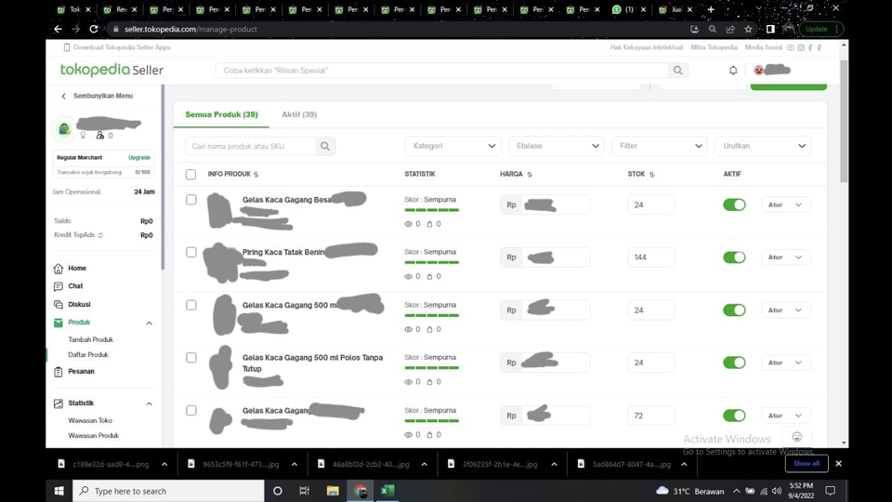892x502 pixels.
Task: Click the top Coba ketikkan search field
Action: [442, 71]
